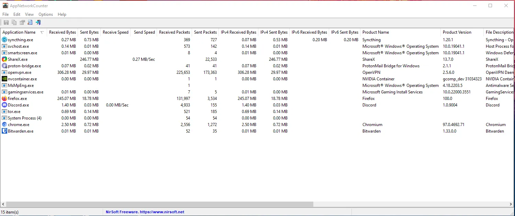The height and width of the screenshot is (216, 515).
Task: Sort by Received Bytes column header
Action: tap(62, 32)
